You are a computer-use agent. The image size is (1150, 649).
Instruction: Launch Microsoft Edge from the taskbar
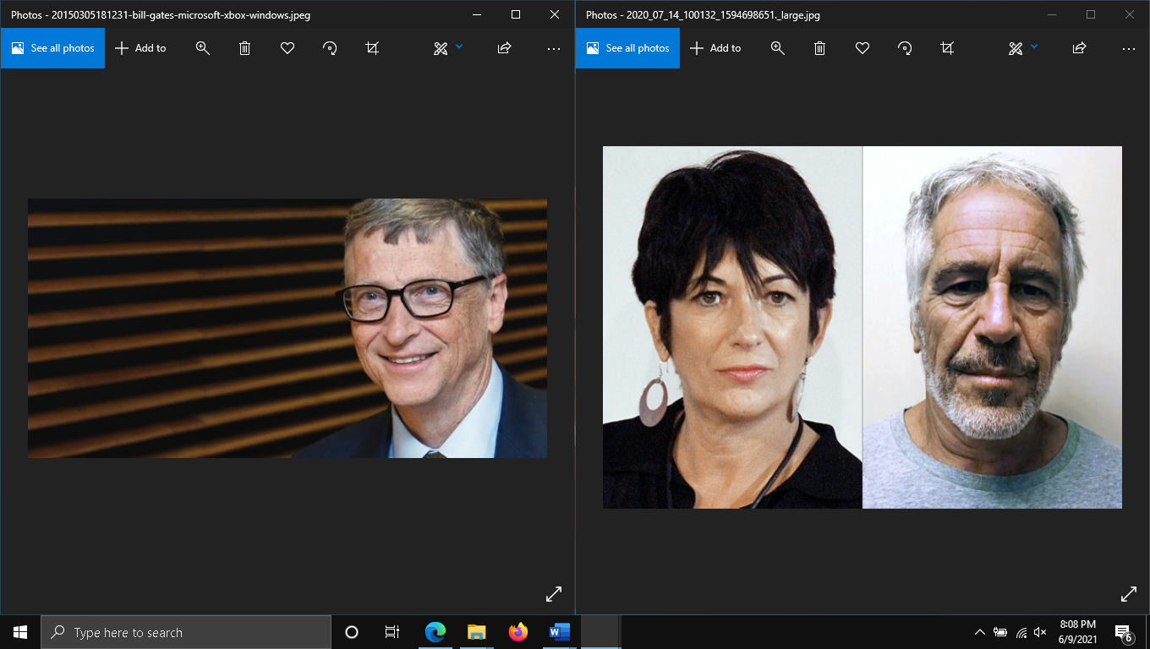(435, 632)
